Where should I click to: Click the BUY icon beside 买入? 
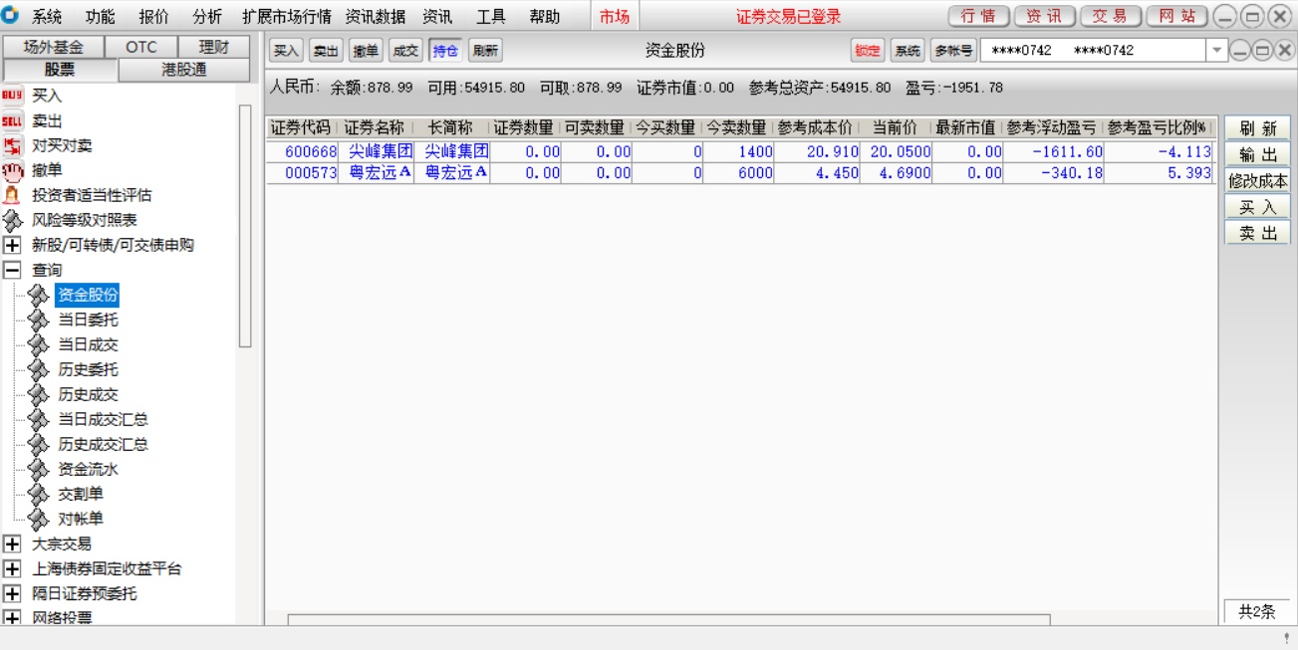pyautogui.click(x=12, y=96)
